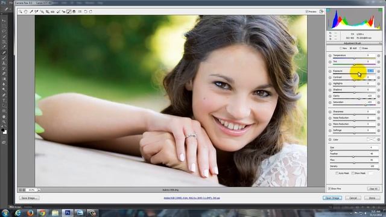Enable the Auto Mask checkbox
386x217 pixels.
[x=337, y=173]
